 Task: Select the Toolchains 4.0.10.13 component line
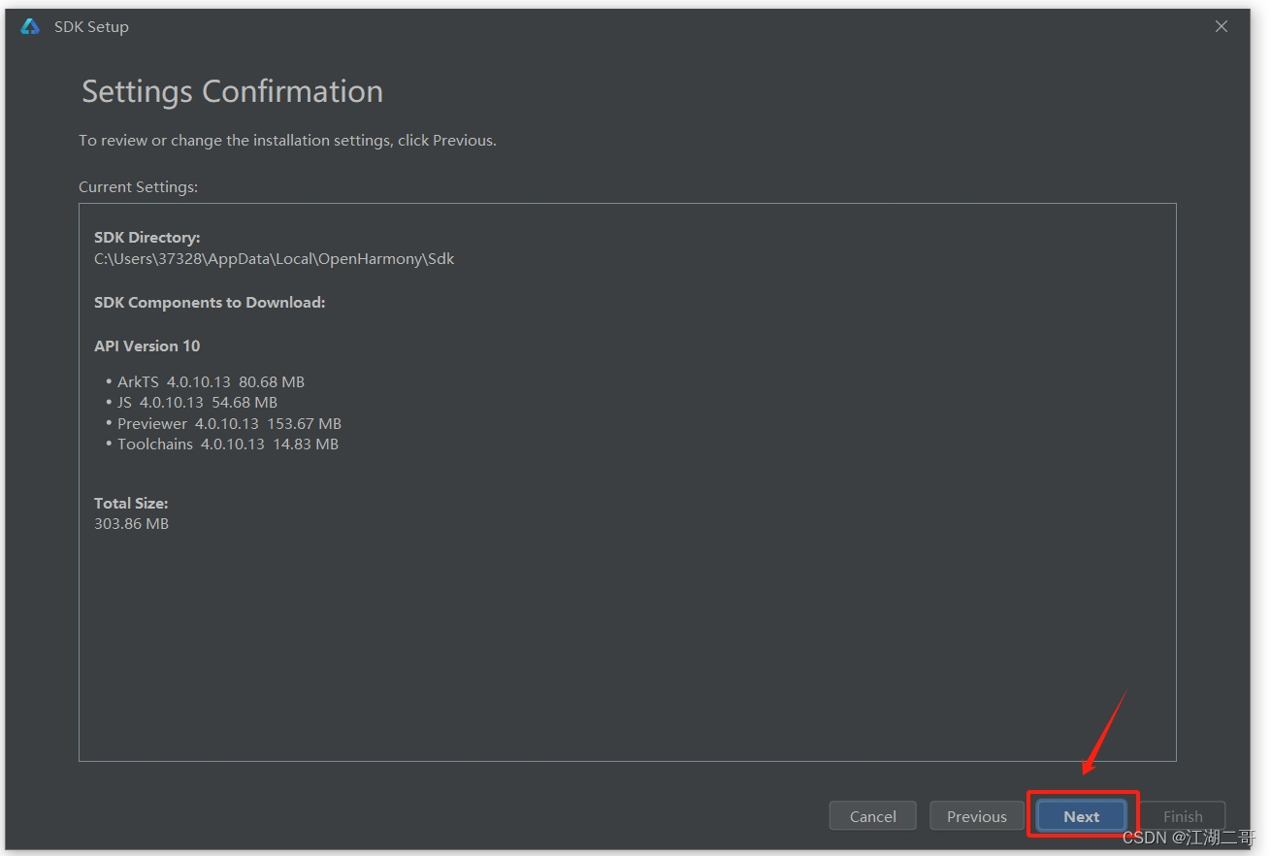228,444
